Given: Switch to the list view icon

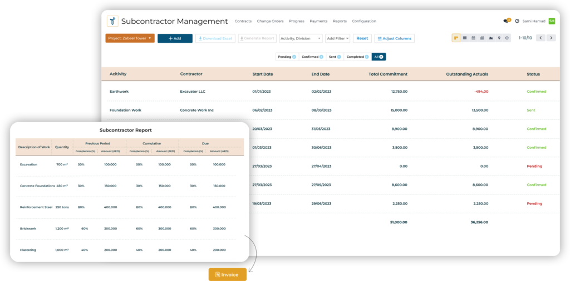Looking at the screenshot, I should point(465,38).
